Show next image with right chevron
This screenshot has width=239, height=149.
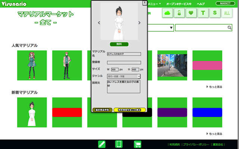[x=139, y=23]
